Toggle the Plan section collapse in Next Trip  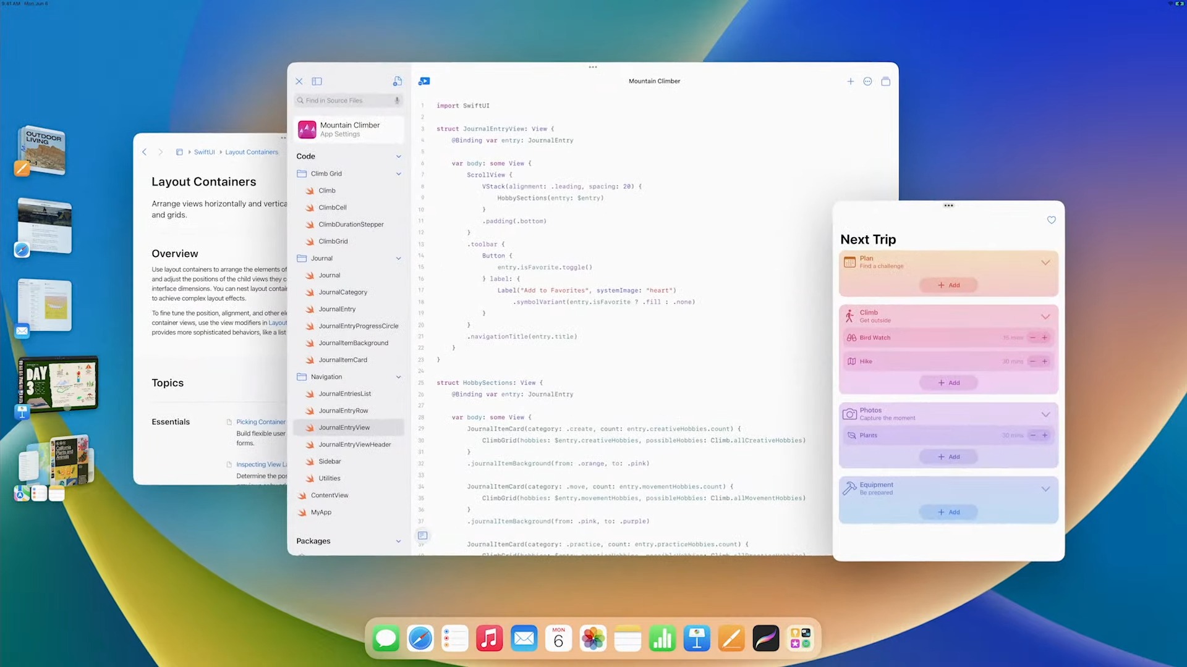(x=1046, y=262)
